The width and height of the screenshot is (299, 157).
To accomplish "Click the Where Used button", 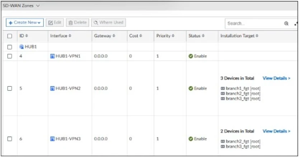I will 108,23.
